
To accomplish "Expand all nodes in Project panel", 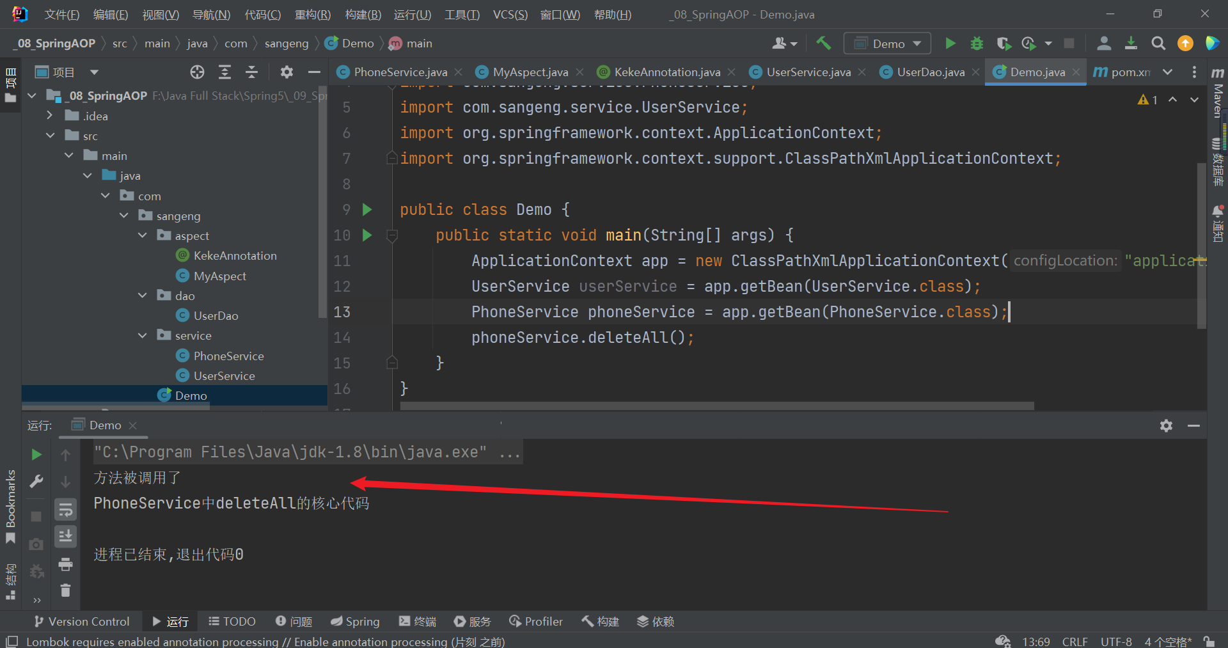I will pyautogui.click(x=224, y=72).
